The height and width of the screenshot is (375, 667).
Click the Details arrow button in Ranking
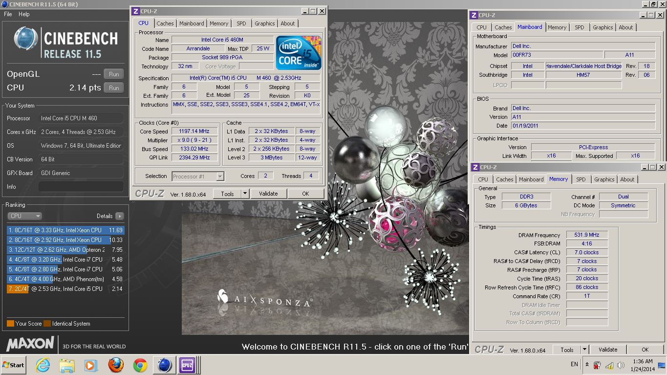point(119,216)
